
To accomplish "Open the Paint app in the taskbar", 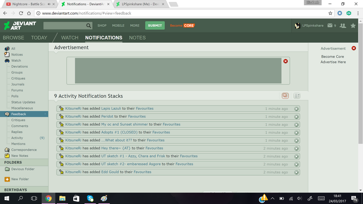I will coord(104,198).
